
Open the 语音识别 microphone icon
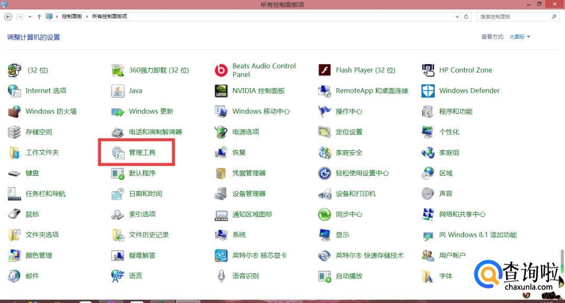pyautogui.click(x=221, y=276)
